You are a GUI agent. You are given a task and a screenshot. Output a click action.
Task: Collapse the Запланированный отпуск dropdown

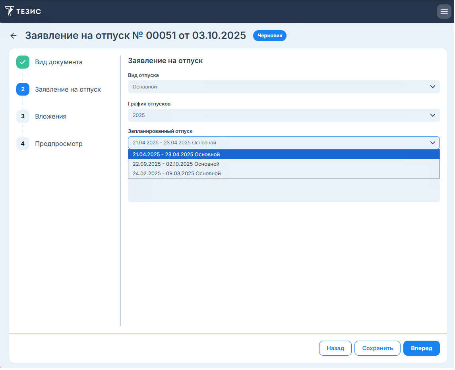click(432, 143)
